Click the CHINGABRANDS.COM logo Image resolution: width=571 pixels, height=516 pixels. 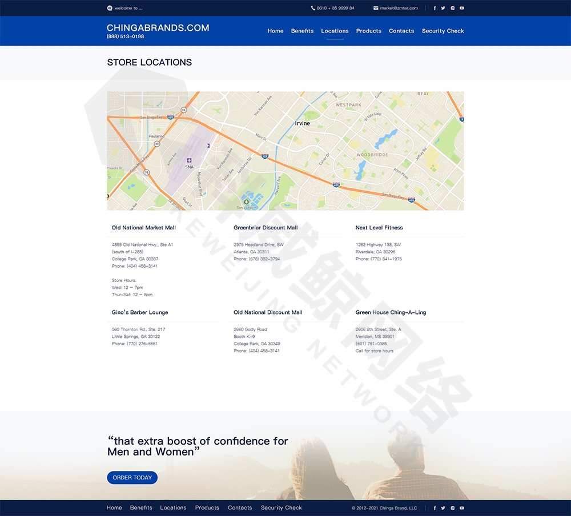[158, 27]
